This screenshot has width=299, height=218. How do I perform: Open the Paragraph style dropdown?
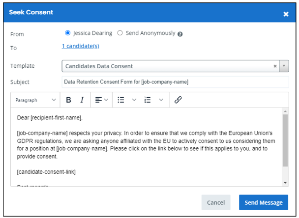pyautogui.click(x=35, y=100)
